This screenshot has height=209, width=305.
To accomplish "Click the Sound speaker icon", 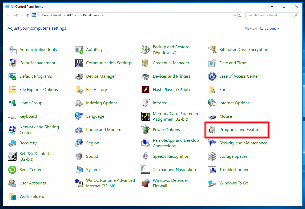I will point(79,156).
